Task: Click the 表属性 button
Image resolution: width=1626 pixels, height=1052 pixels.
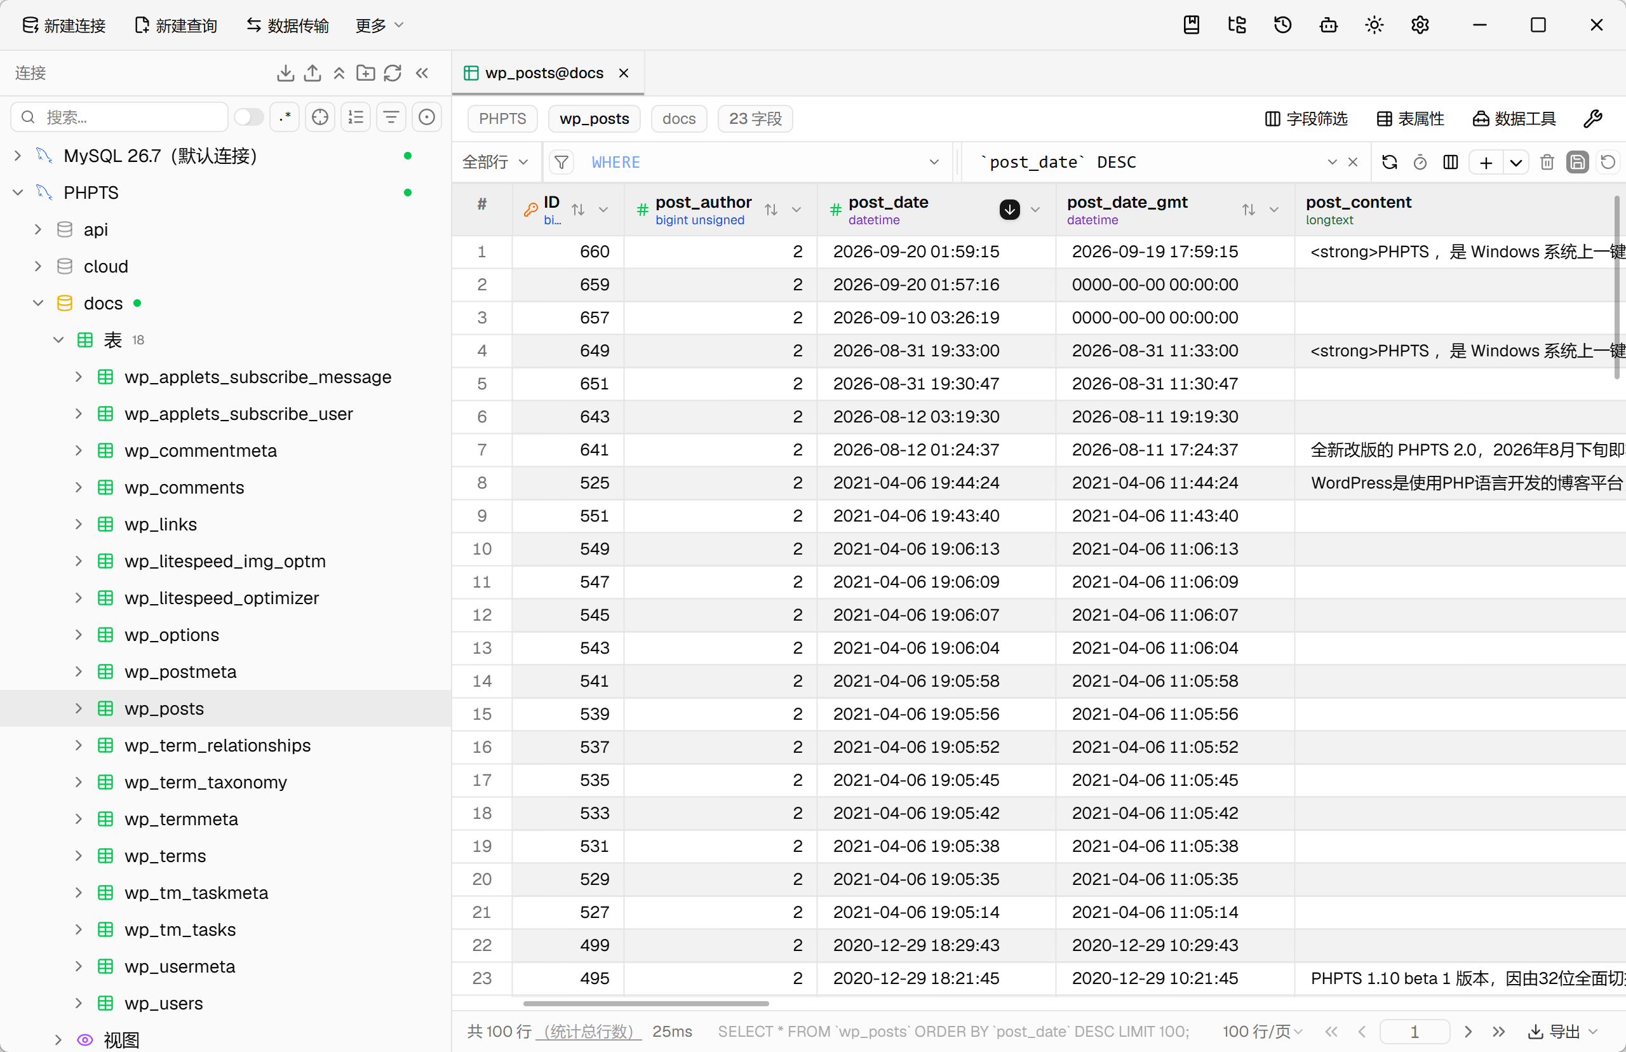Action: click(1409, 119)
